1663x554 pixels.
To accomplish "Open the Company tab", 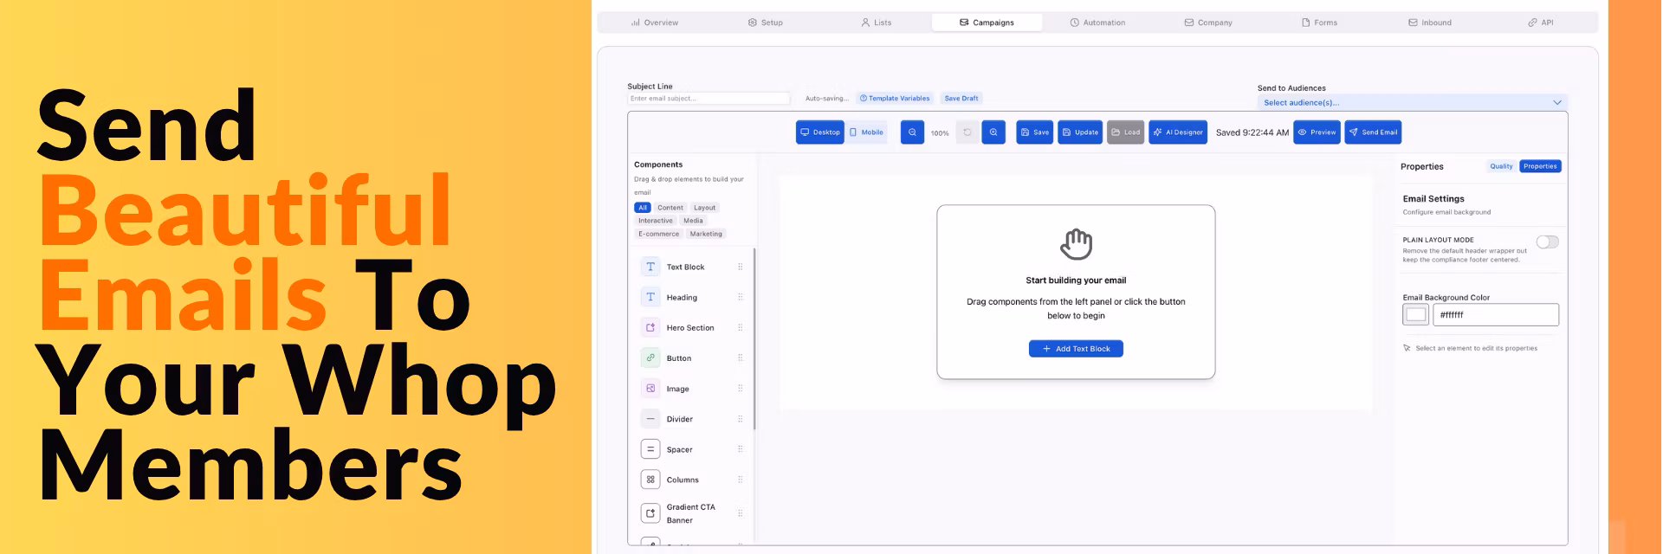I will point(1208,23).
